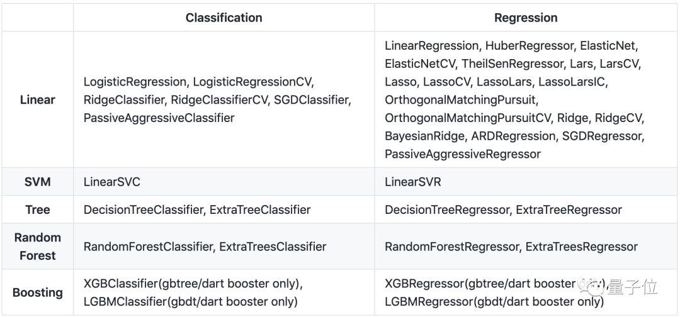Viewport: 680px width, 317px height.
Task: Click the LinearSVC cell text
Action: coord(112,182)
